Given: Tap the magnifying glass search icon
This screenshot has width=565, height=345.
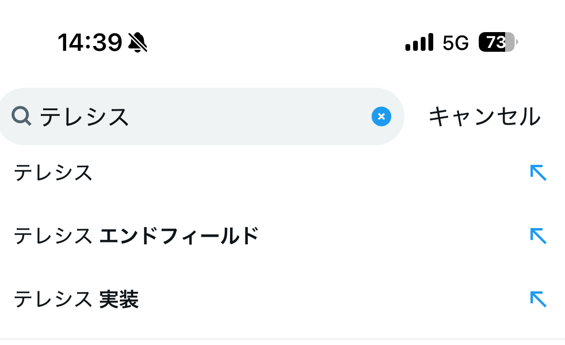Looking at the screenshot, I should click(22, 116).
